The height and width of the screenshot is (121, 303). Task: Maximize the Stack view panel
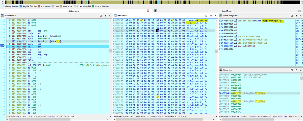291,70
